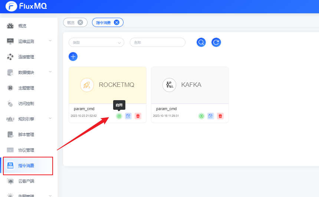Click the 主题管理 topic icon
This screenshot has height=197, width=319.
coord(10,88)
